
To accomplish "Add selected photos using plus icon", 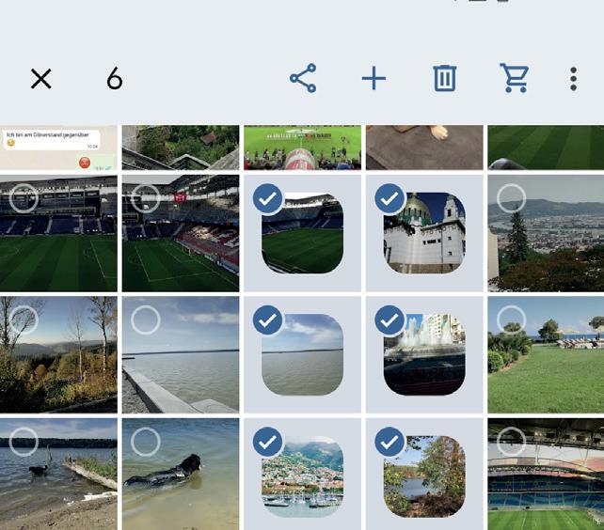I will coord(374,79).
